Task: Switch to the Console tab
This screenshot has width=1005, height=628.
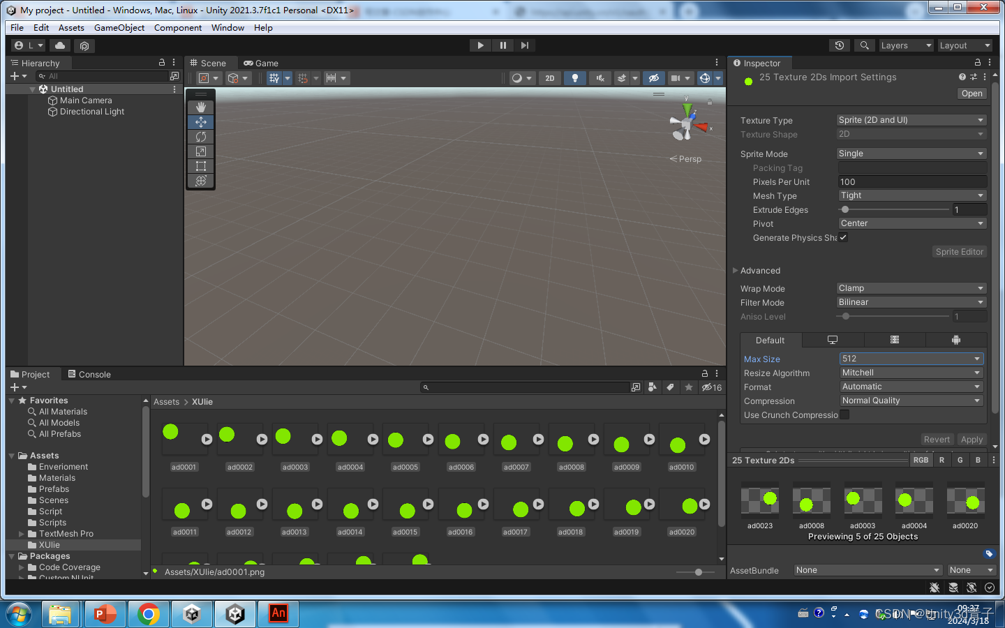Action: point(89,375)
